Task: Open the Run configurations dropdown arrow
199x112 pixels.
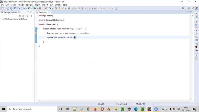Action: pos(32,8)
